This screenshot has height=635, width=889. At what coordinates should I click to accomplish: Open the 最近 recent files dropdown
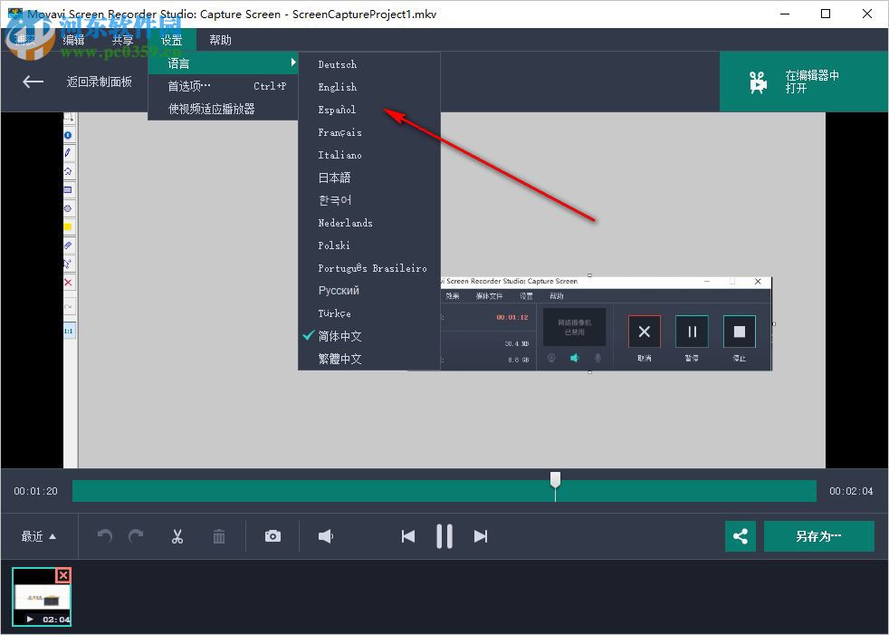(37, 536)
